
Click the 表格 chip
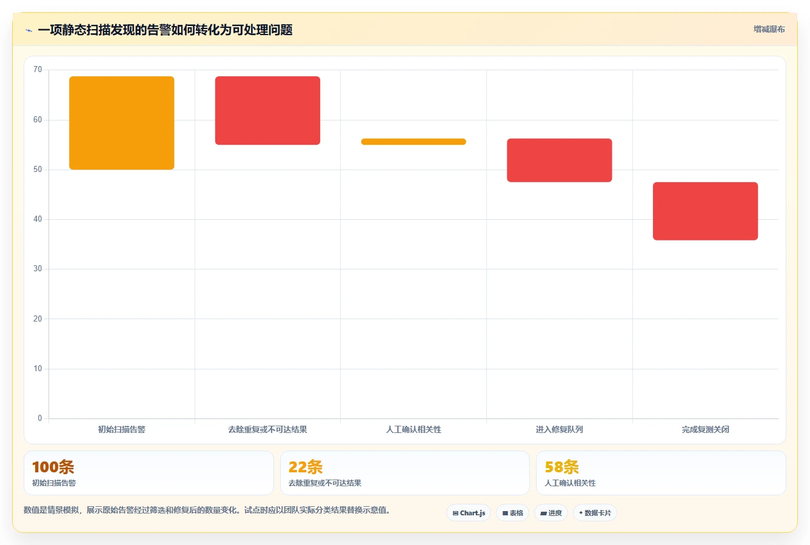coord(512,513)
